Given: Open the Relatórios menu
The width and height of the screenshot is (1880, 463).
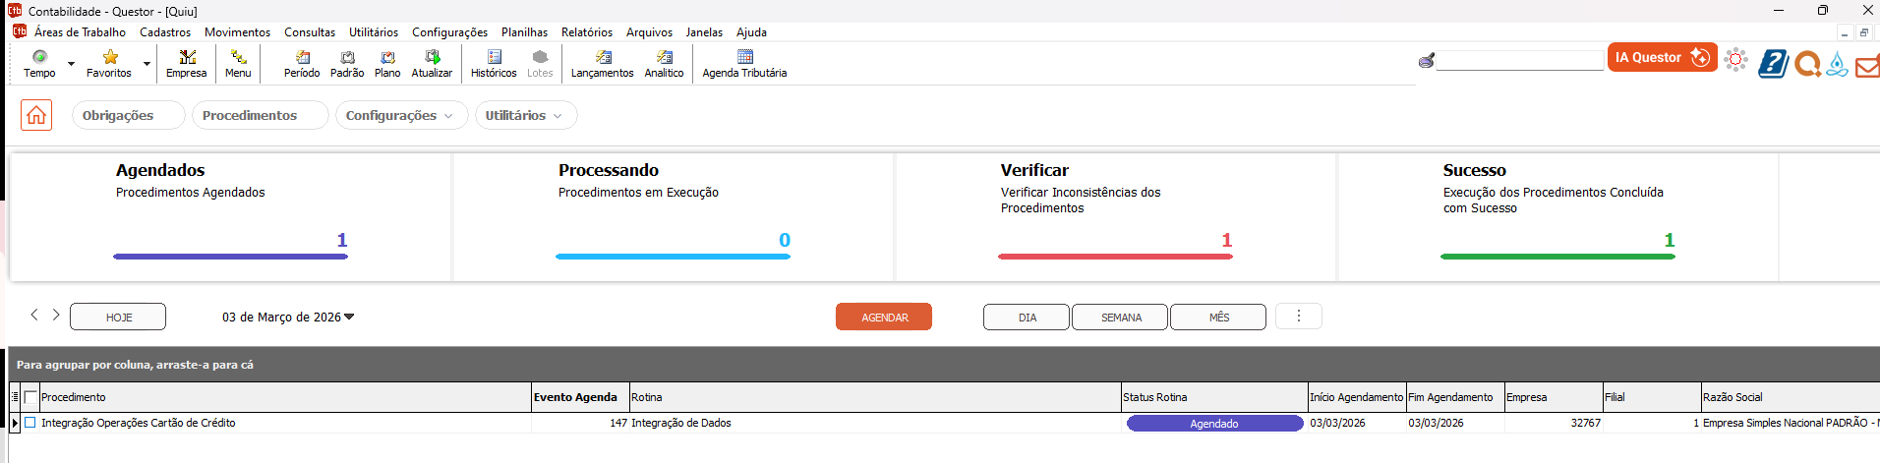Looking at the screenshot, I should pos(586,32).
